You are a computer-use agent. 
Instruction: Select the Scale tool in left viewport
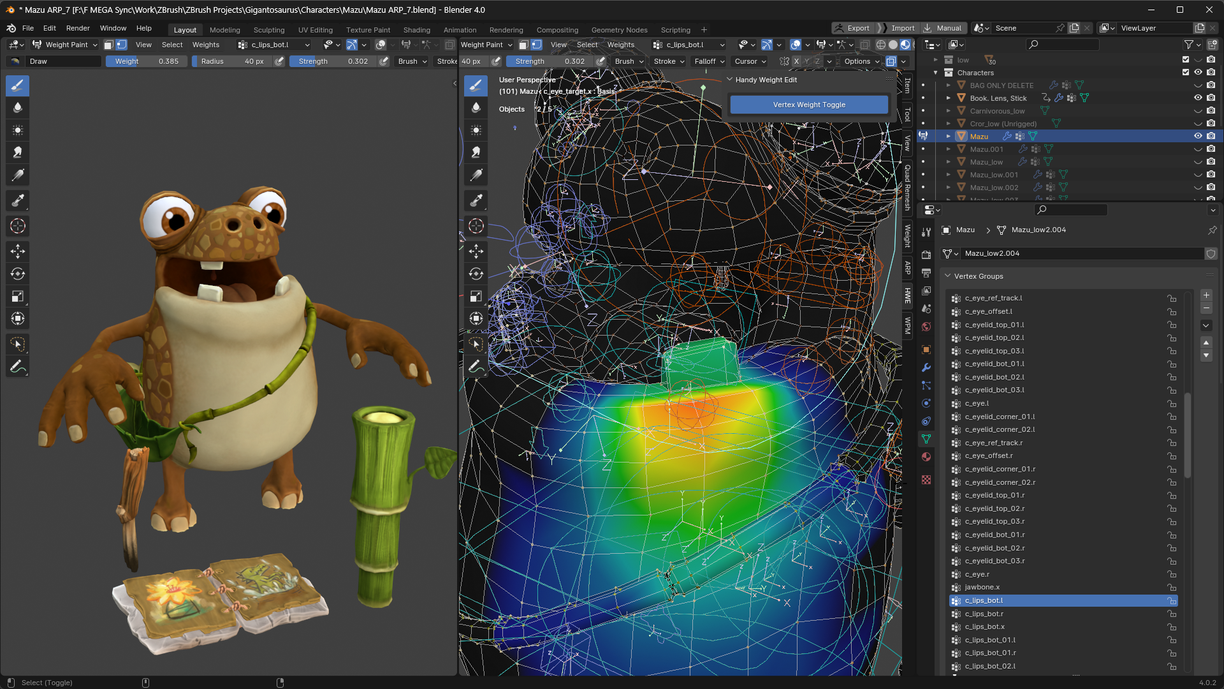click(18, 296)
